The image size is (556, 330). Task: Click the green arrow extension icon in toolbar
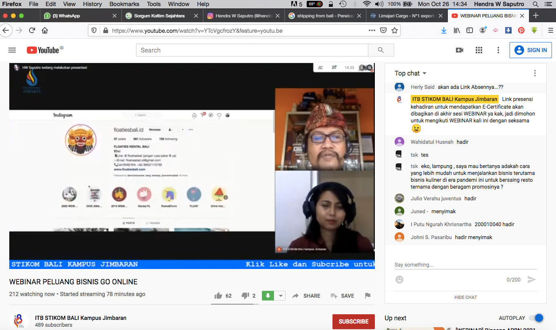point(534,30)
